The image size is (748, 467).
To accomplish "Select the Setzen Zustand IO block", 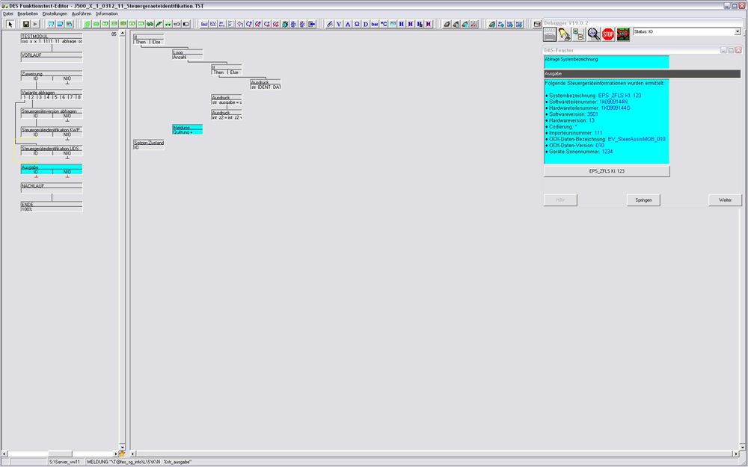I will coord(149,145).
